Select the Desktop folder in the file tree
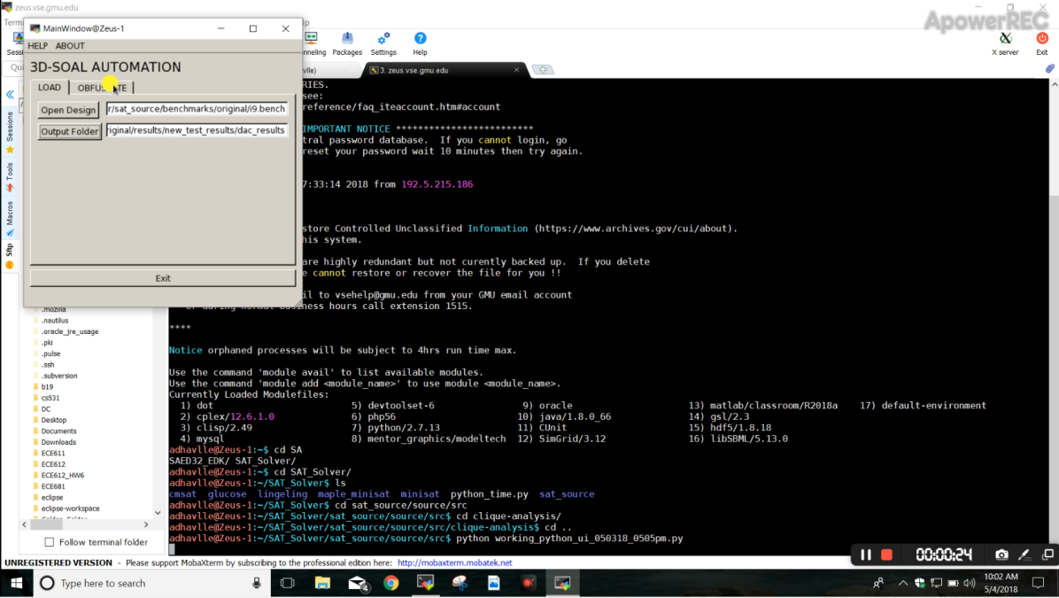 pyautogui.click(x=53, y=420)
